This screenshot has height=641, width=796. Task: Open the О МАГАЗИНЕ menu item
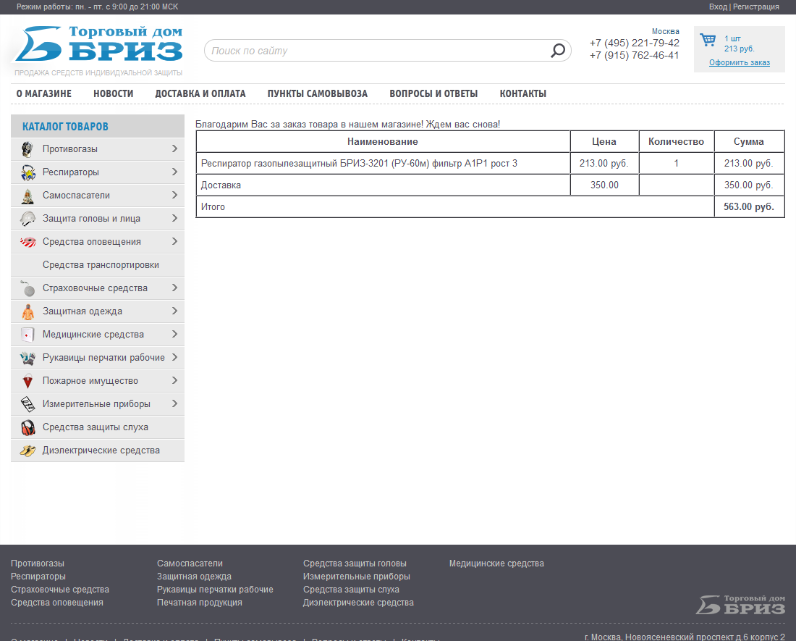[43, 94]
